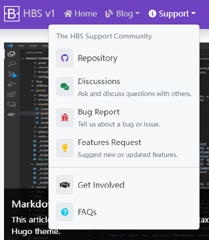The image size is (209, 240).
Task: Click the HBS v1 brand title
Action: point(39,13)
